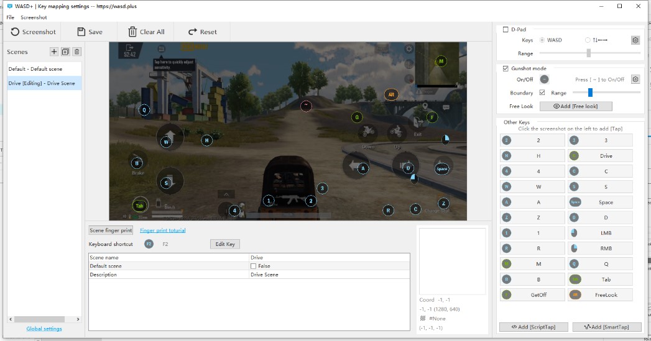
Task: Open the File menu
Action: pos(11,17)
